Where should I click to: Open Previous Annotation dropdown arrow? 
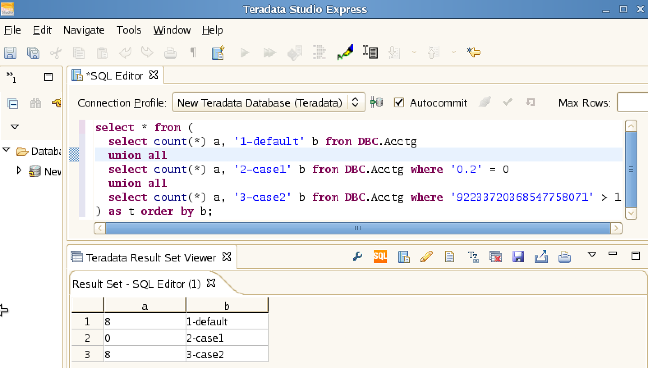click(453, 52)
